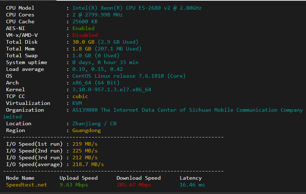
Task: Click the TCP CC value cubic
Action: [80, 96]
